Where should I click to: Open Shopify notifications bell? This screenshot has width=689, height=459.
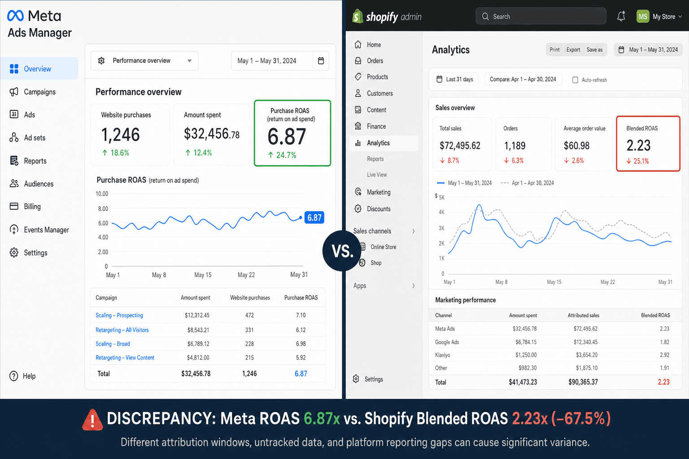coord(621,17)
